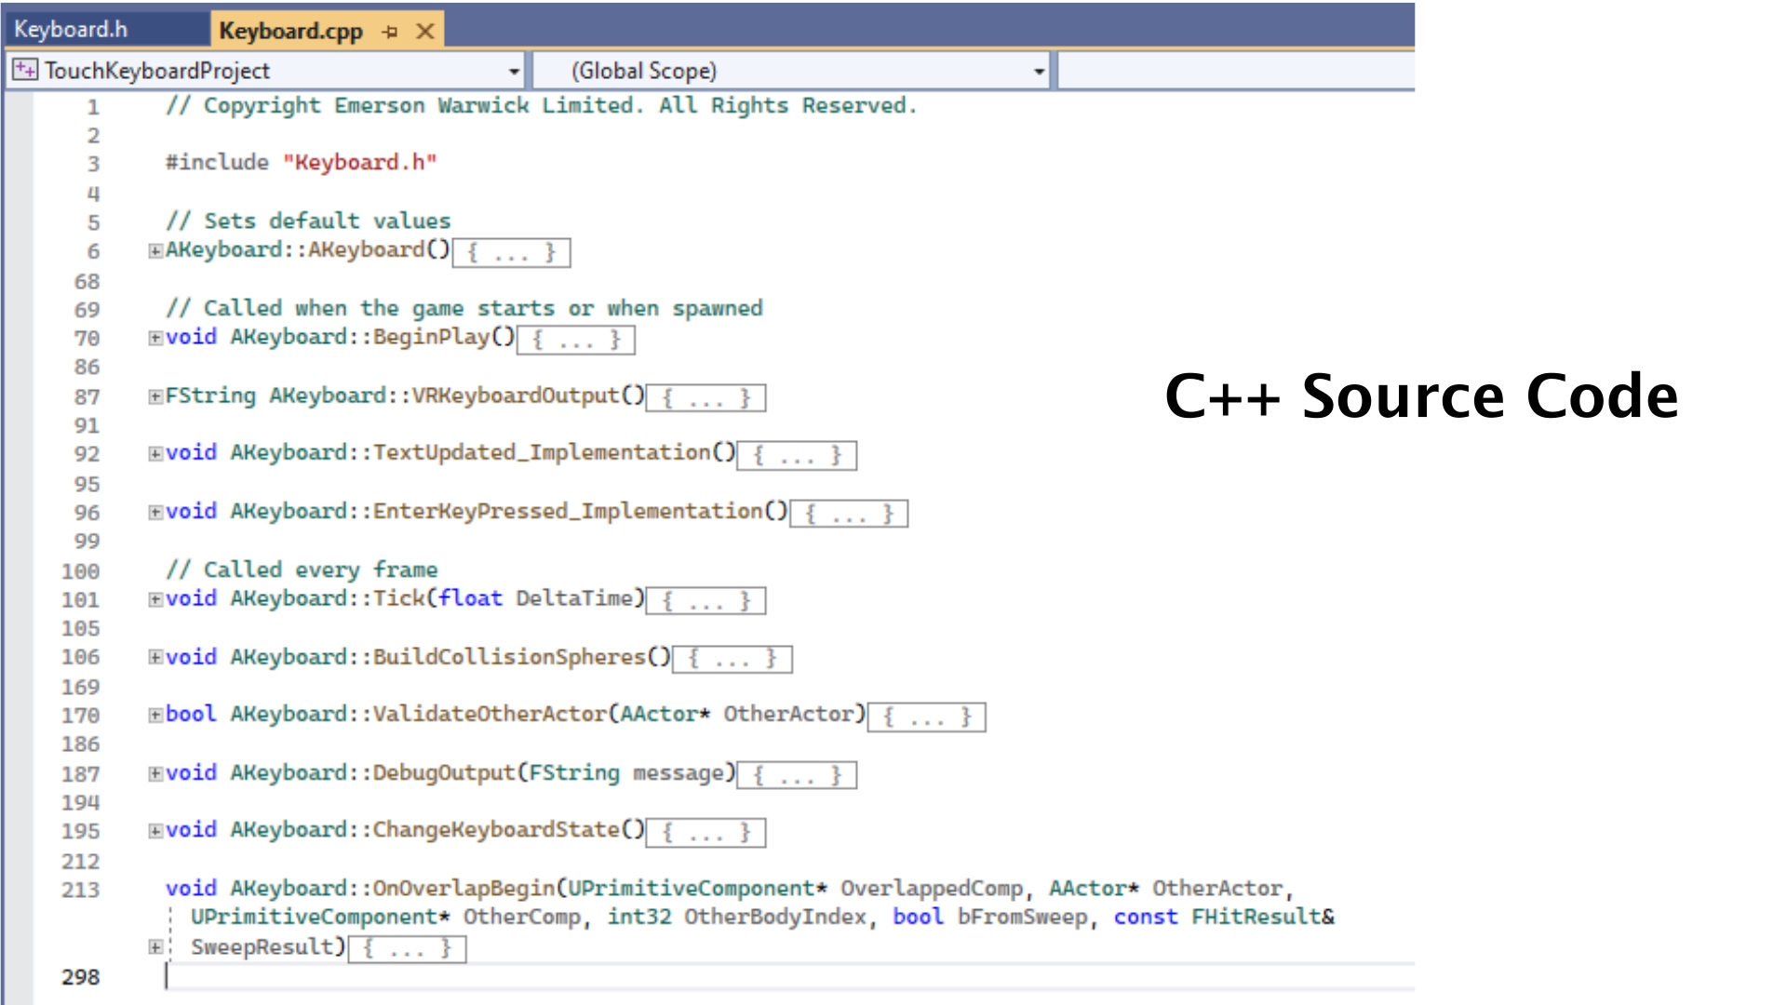Image resolution: width=1787 pixels, height=1005 pixels.
Task: Close the Keyboard.cpp tab
Action: pyautogui.click(x=425, y=32)
